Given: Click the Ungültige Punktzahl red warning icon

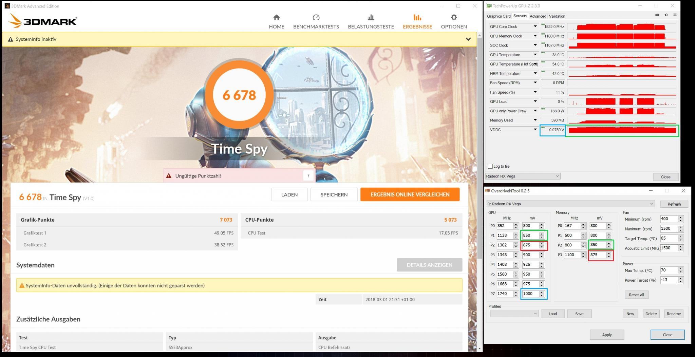Looking at the screenshot, I should pyautogui.click(x=169, y=176).
